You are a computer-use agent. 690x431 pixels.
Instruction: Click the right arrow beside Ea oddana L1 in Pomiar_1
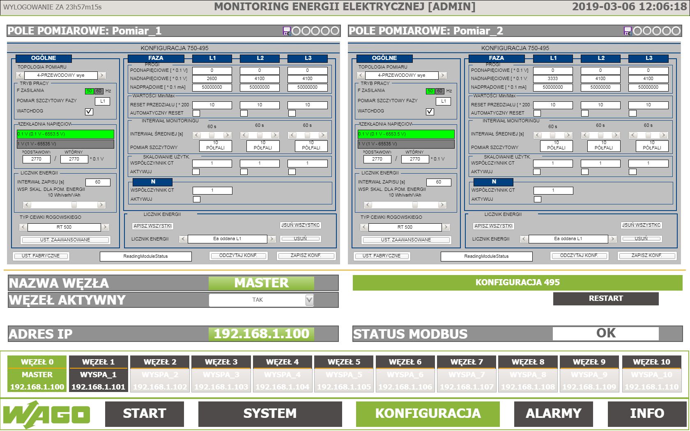pyautogui.click(x=272, y=238)
